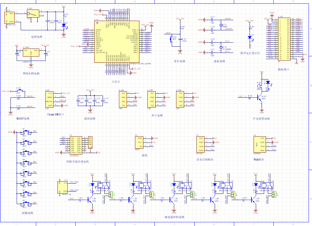Select the S_T1 TYPE-C-2P power connector
Image resolution: width=312 pixels, height=226 pixels.
9,18
